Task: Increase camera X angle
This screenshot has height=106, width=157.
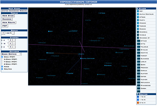Action: (x=10, y=40)
